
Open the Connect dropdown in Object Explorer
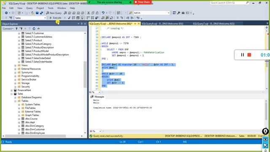8,29
